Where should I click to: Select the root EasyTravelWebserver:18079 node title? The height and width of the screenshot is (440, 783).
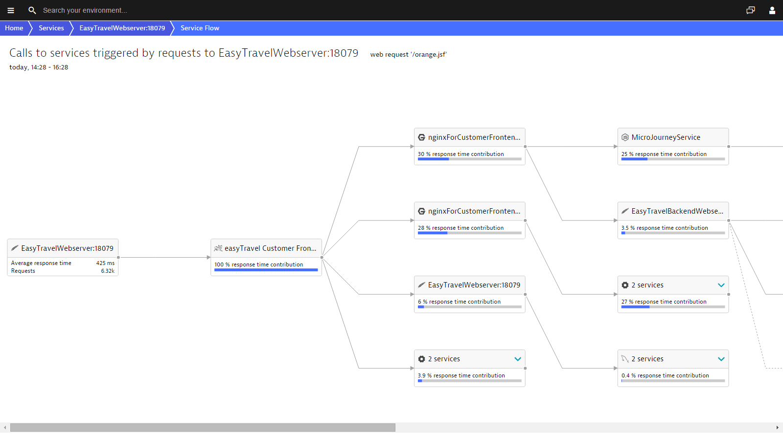coord(67,248)
